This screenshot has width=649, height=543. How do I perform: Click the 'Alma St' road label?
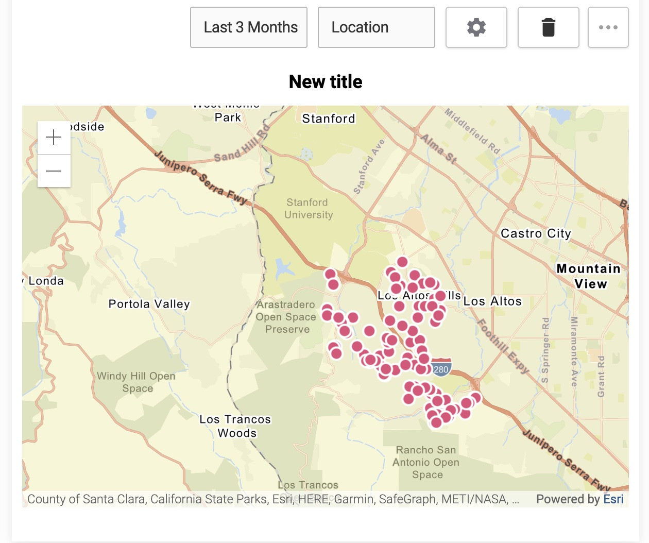(x=439, y=149)
